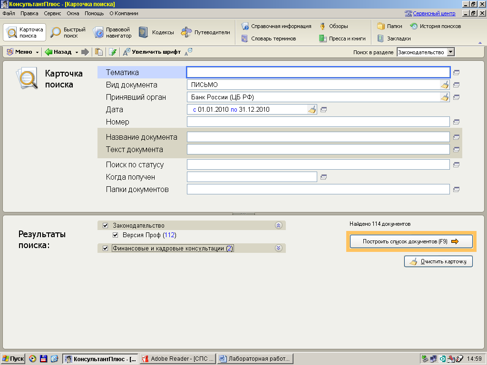Viewport: 487px width, 365px height.
Task: Open selection list icon beside Номер field
Action: pyautogui.click(x=456, y=122)
